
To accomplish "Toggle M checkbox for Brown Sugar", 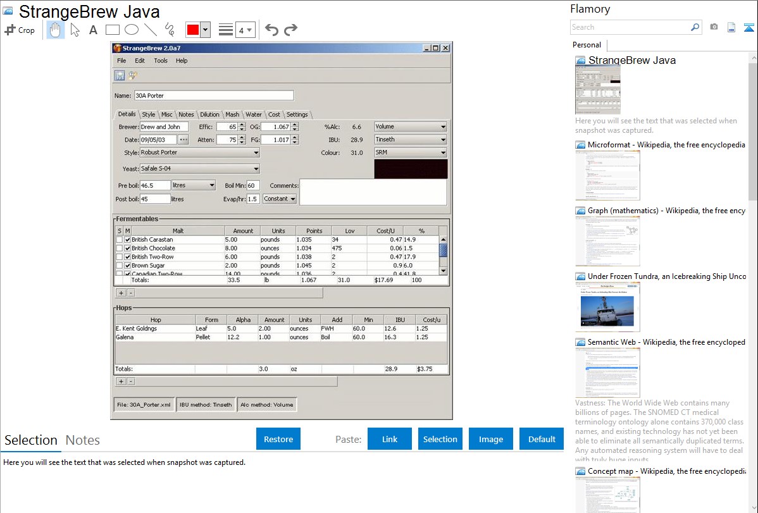I will [x=128, y=266].
